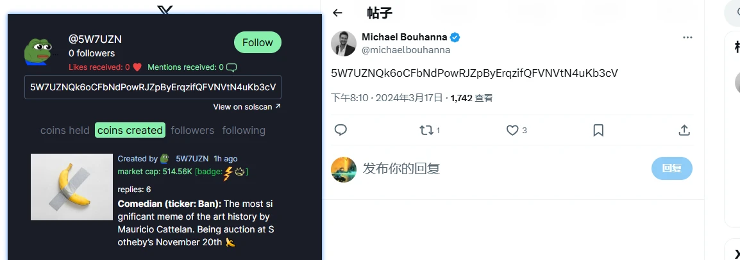
Task: Click Michael Bouhanna's profile picture
Action: click(344, 44)
